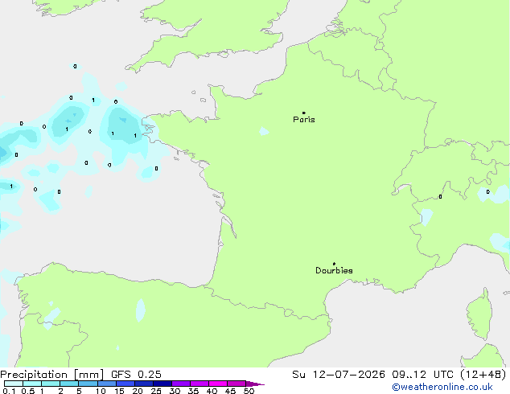Click the "0.1" legend scale label
The width and height of the screenshot is (510, 394).
(x=9, y=391)
